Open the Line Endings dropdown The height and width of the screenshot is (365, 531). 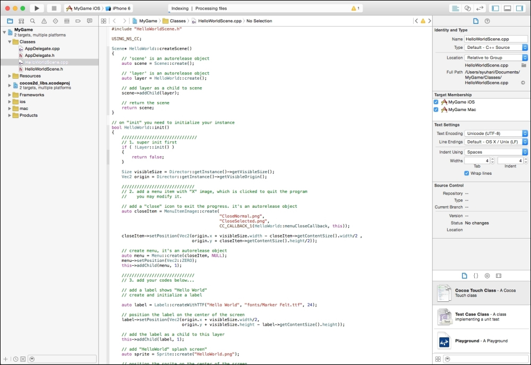coord(496,142)
